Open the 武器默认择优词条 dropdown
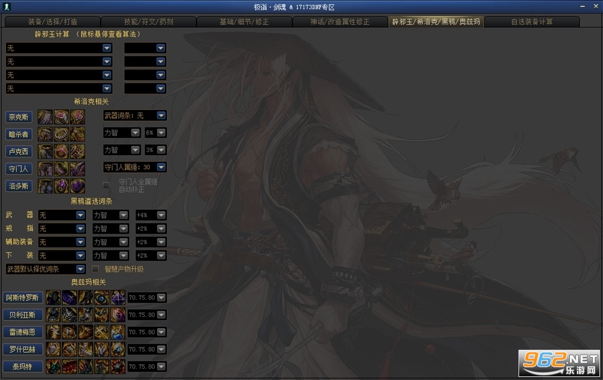Screen dimensions: 603x380 [x=45, y=269]
